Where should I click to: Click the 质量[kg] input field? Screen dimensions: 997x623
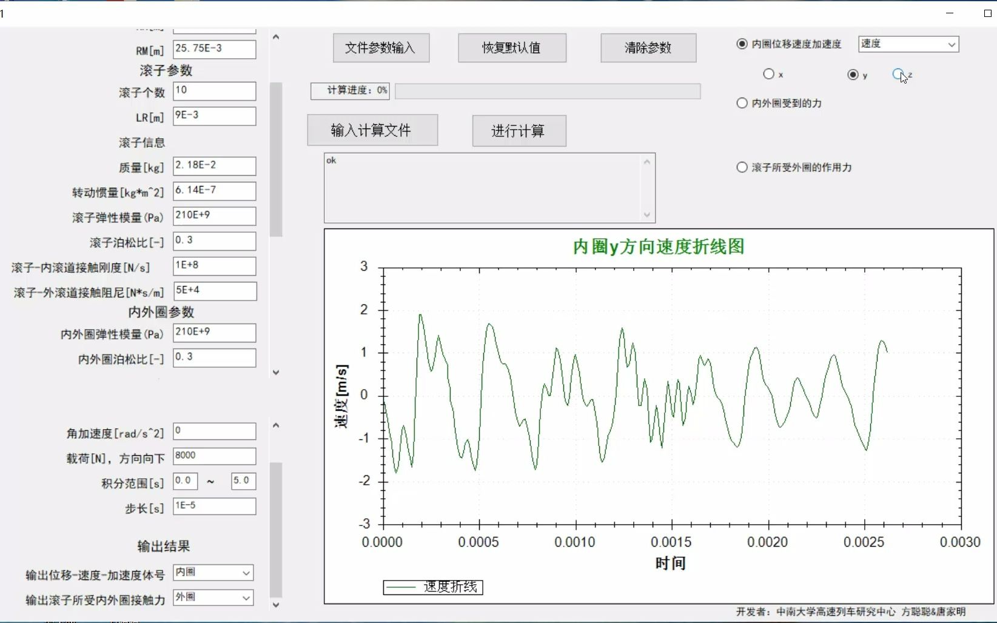(215, 166)
